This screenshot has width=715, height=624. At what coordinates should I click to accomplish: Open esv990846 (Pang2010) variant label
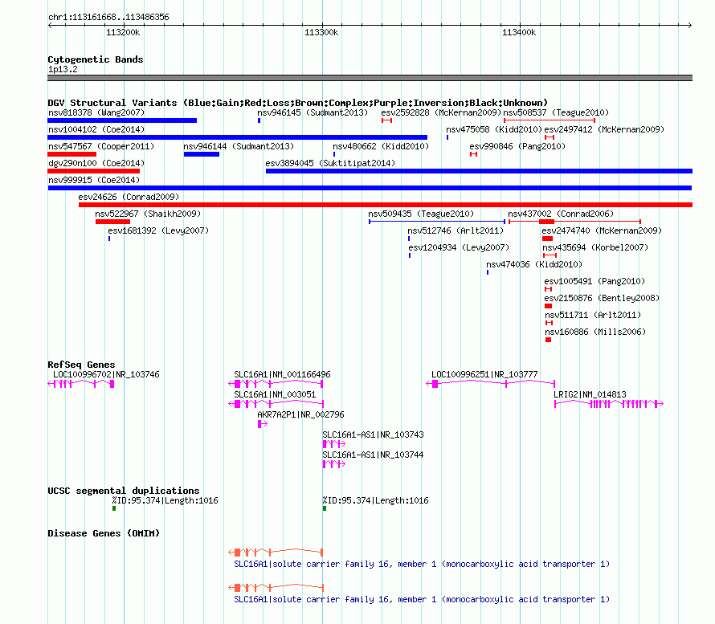[517, 146]
